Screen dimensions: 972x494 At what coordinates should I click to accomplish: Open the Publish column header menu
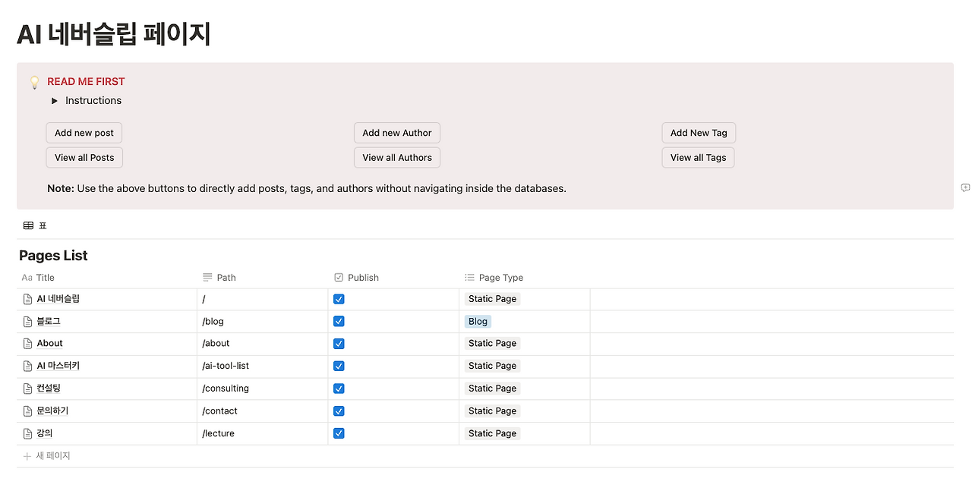pyautogui.click(x=362, y=278)
